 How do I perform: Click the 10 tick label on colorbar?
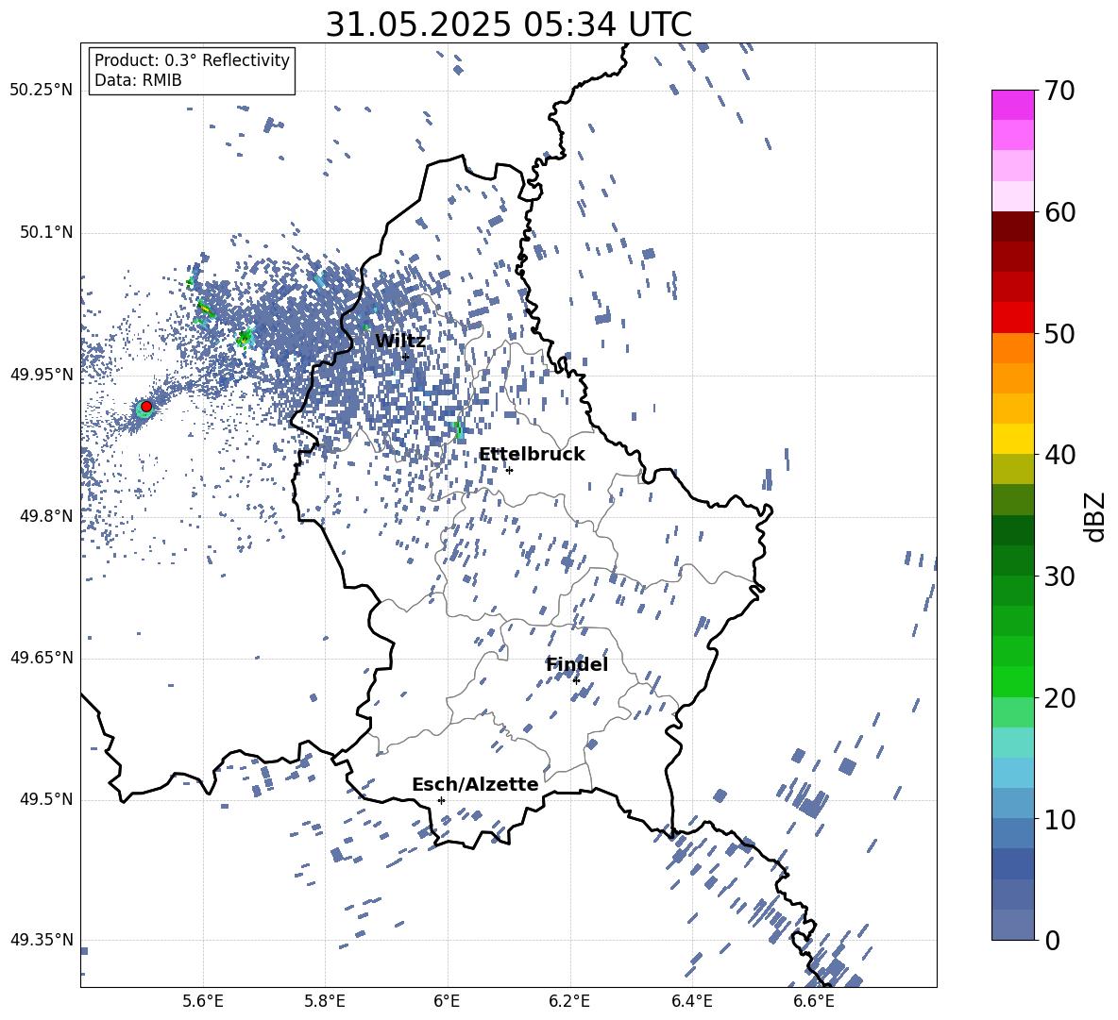point(1059,819)
